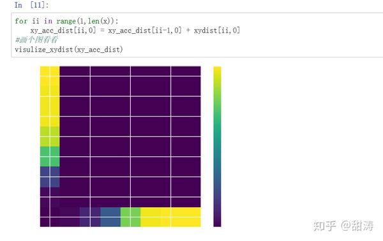Click teal-green cell in left heatmap column

pyautogui.click(x=50, y=157)
